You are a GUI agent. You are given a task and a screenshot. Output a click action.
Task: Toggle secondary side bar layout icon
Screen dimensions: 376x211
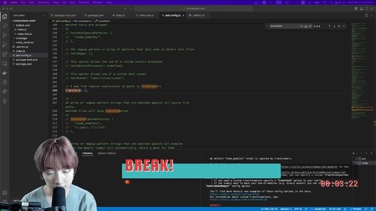click(x=367, y=9)
